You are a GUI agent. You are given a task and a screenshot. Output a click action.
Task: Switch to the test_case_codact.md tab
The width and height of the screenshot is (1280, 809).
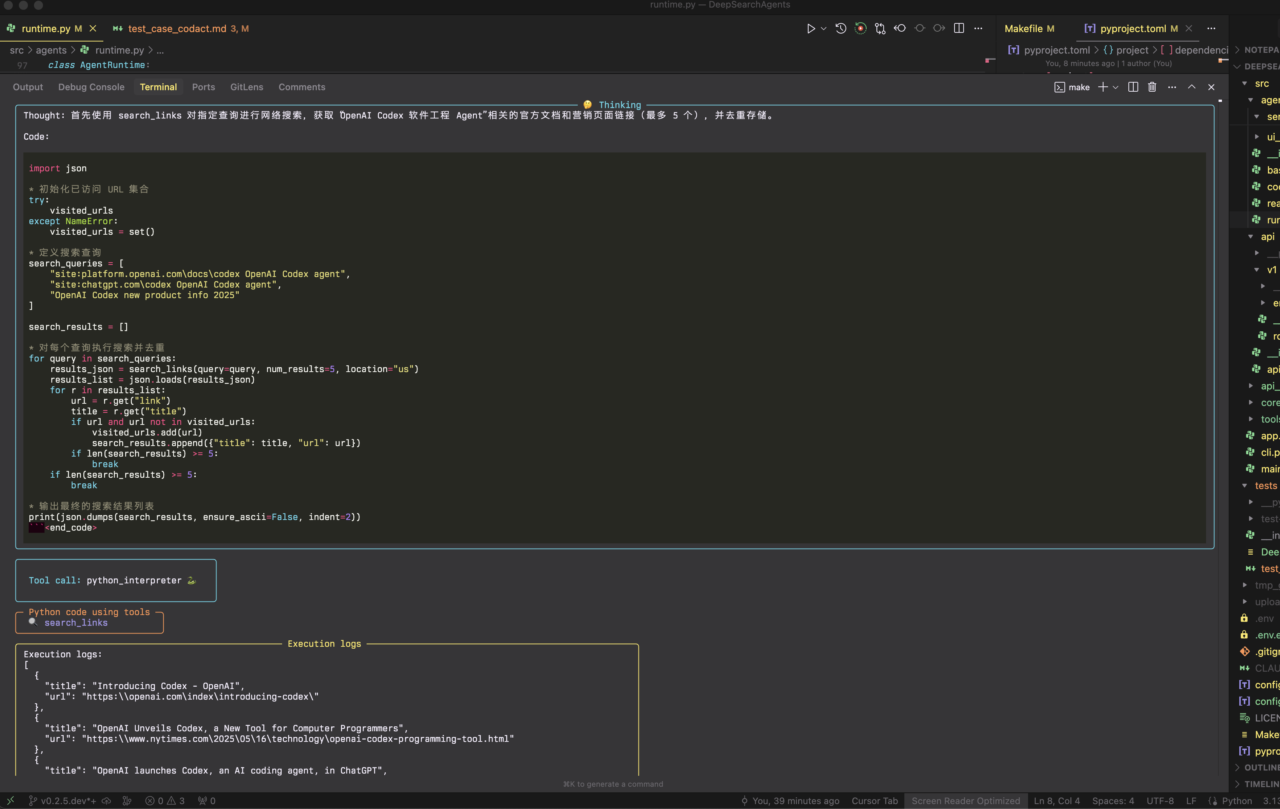tap(181, 29)
